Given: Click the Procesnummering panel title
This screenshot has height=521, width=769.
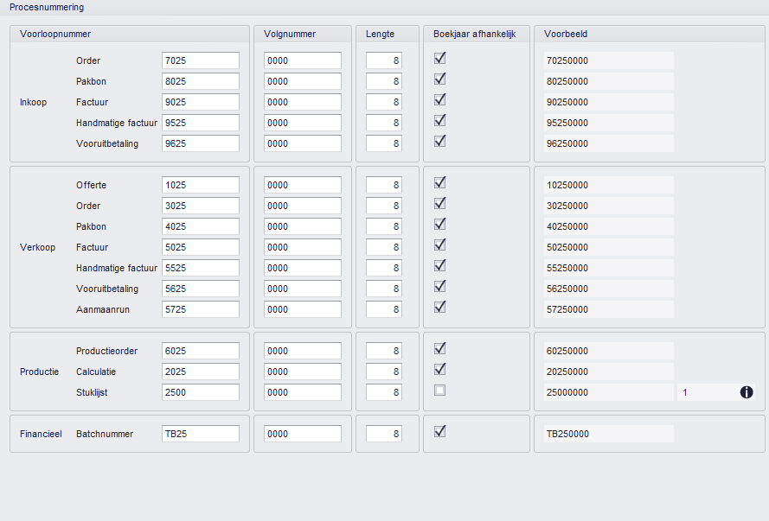Looking at the screenshot, I should [x=47, y=8].
